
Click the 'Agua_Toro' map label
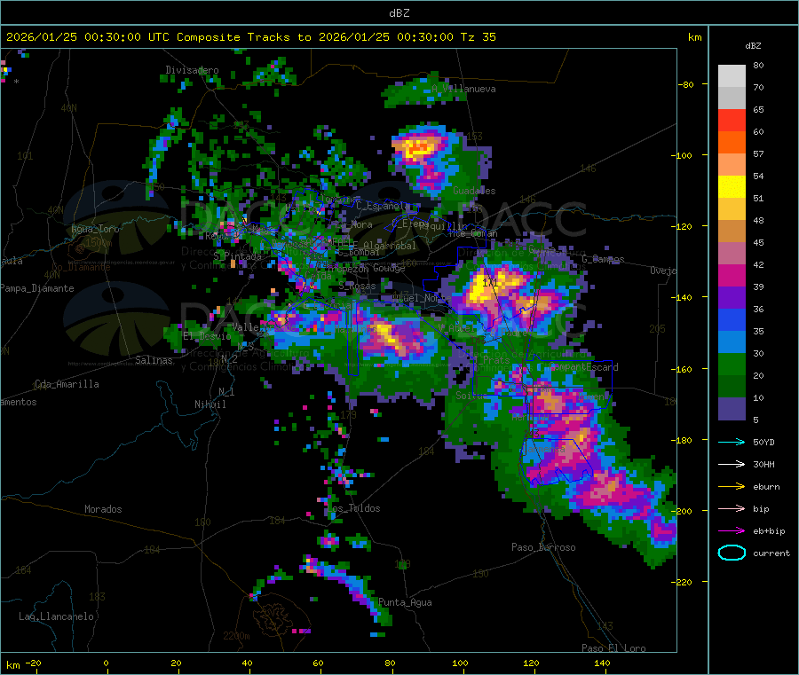click(x=95, y=229)
